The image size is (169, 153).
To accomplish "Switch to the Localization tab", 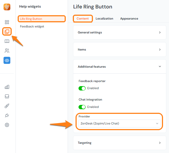I will [x=104, y=18].
